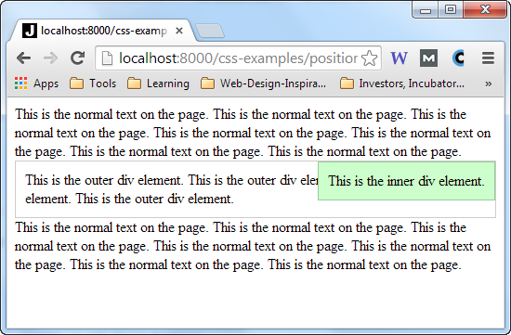Close the localhost:8000 tab
The height and width of the screenshot is (335, 511).
[179, 31]
